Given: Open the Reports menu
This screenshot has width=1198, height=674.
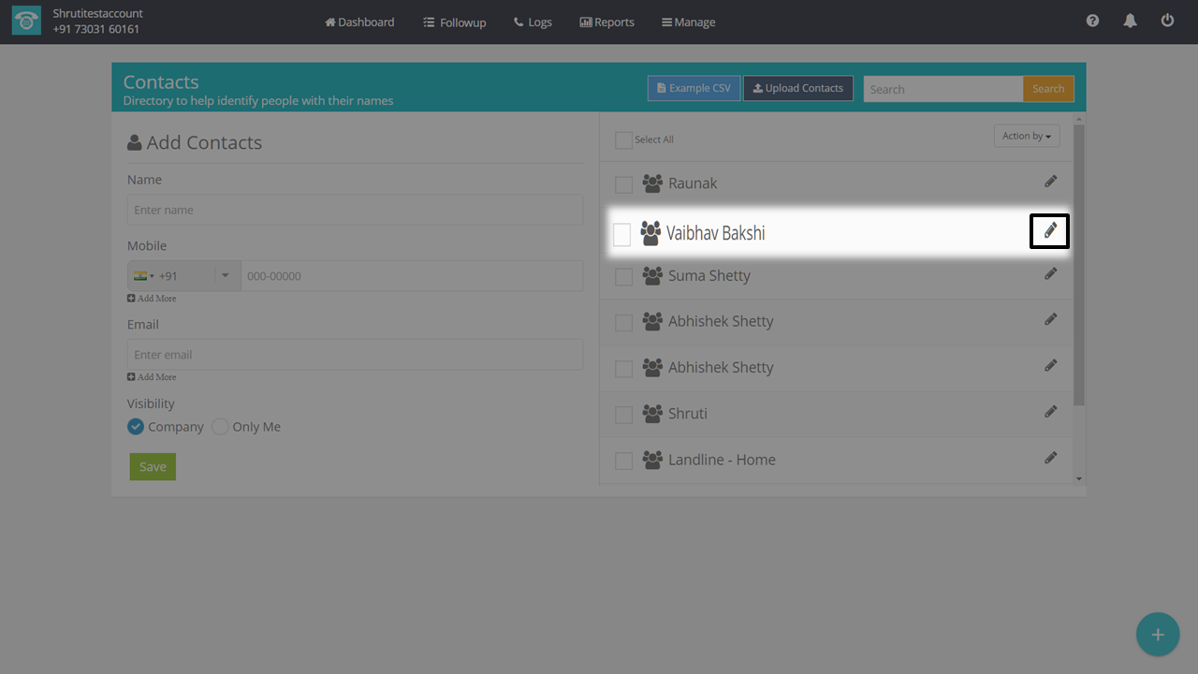Looking at the screenshot, I should 606,22.
